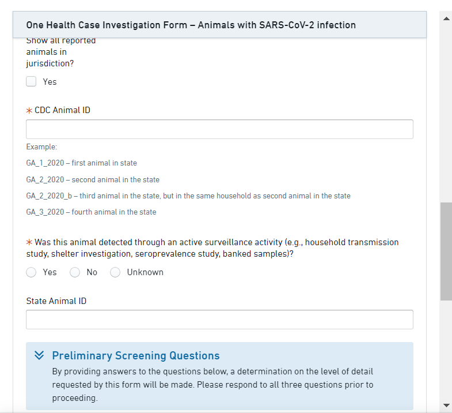Click the GA_2_2020_b same household example line

point(188,196)
